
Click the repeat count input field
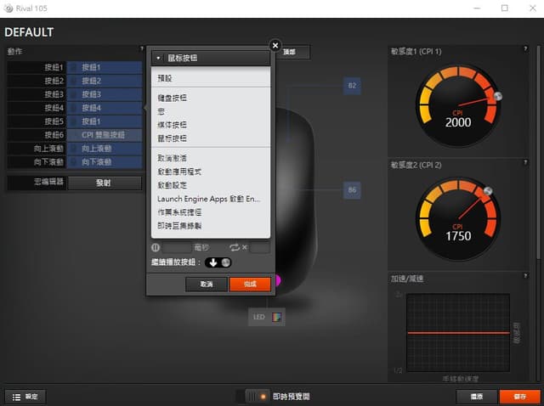pyautogui.click(x=260, y=247)
